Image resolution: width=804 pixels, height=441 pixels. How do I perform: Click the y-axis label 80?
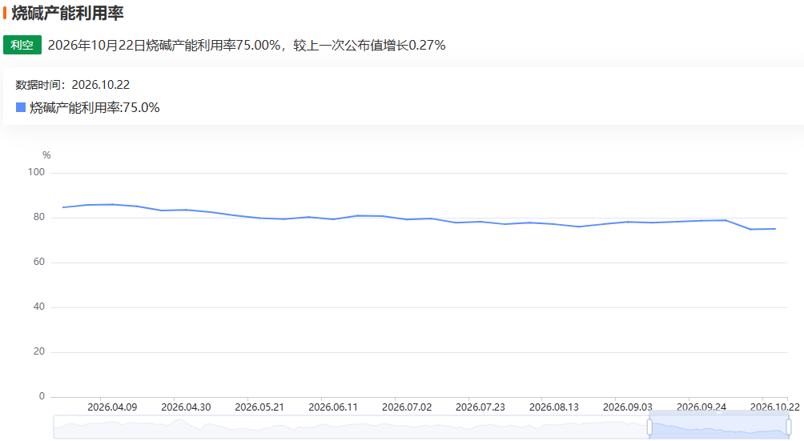tap(39, 217)
